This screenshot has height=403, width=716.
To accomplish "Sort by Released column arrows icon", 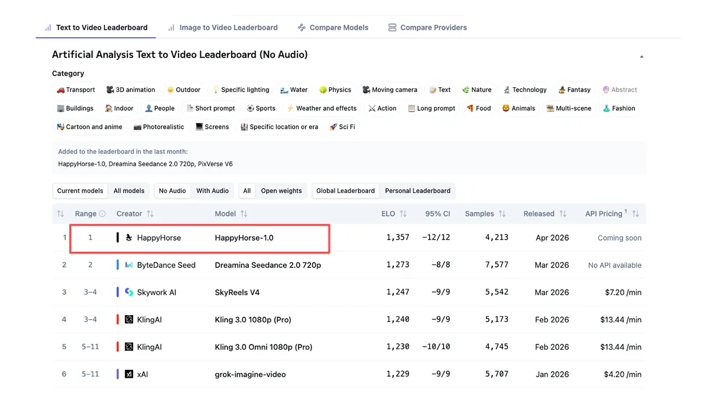I will pyautogui.click(x=563, y=214).
